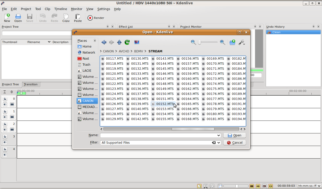The width and height of the screenshot is (322, 189).
Task: Switch to the Transition tab
Action: click(31, 84)
